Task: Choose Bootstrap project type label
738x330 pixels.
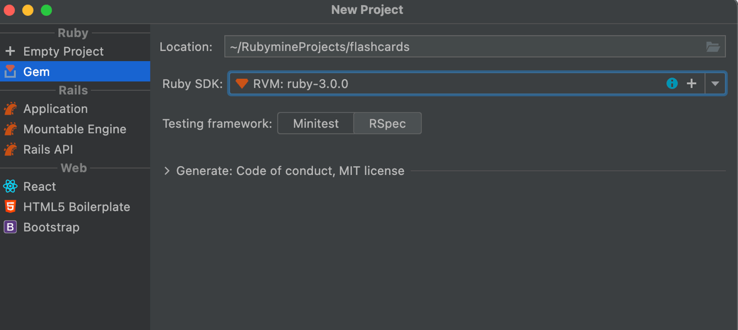Action: (x=51, y=227)
